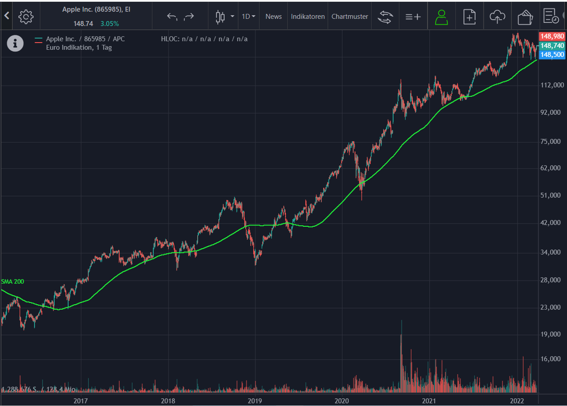The width and height of the screenshot is (567, 406).
Task: Click the 2018 time axis label
Action: coord(168,400)
